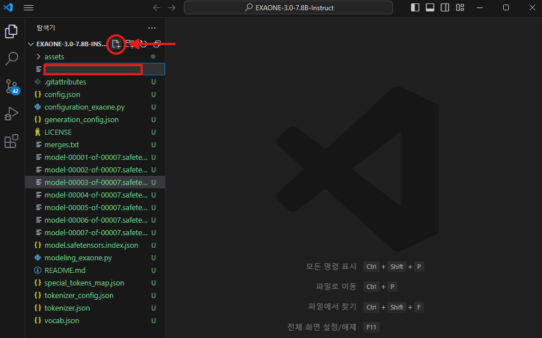Go forward with the right arrow
The height and width of the screenshot is (338, 542).
coord(172,7)
